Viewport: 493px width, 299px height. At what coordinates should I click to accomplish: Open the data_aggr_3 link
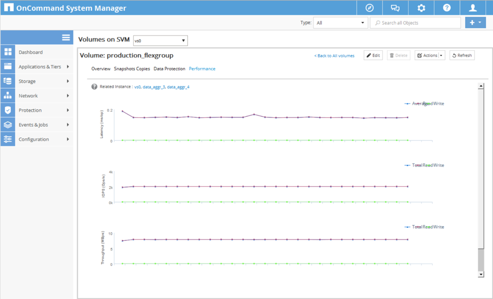point(154,87)
